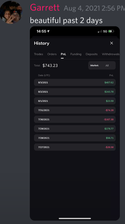
Task: Open the Withdrawals tab
Action: coord(111,54)
